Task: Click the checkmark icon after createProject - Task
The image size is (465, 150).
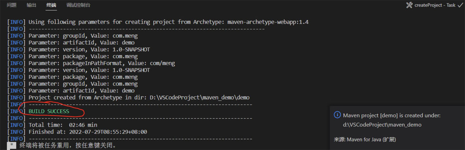Action: (x=460, y=5)
